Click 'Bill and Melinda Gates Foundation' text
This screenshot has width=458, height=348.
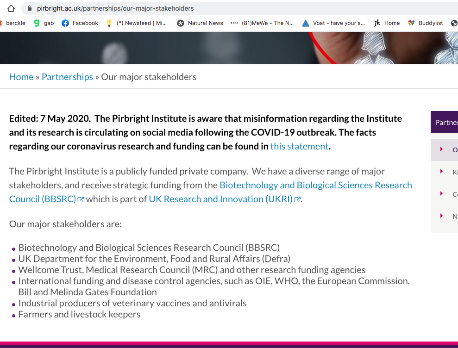coord(88,292)
